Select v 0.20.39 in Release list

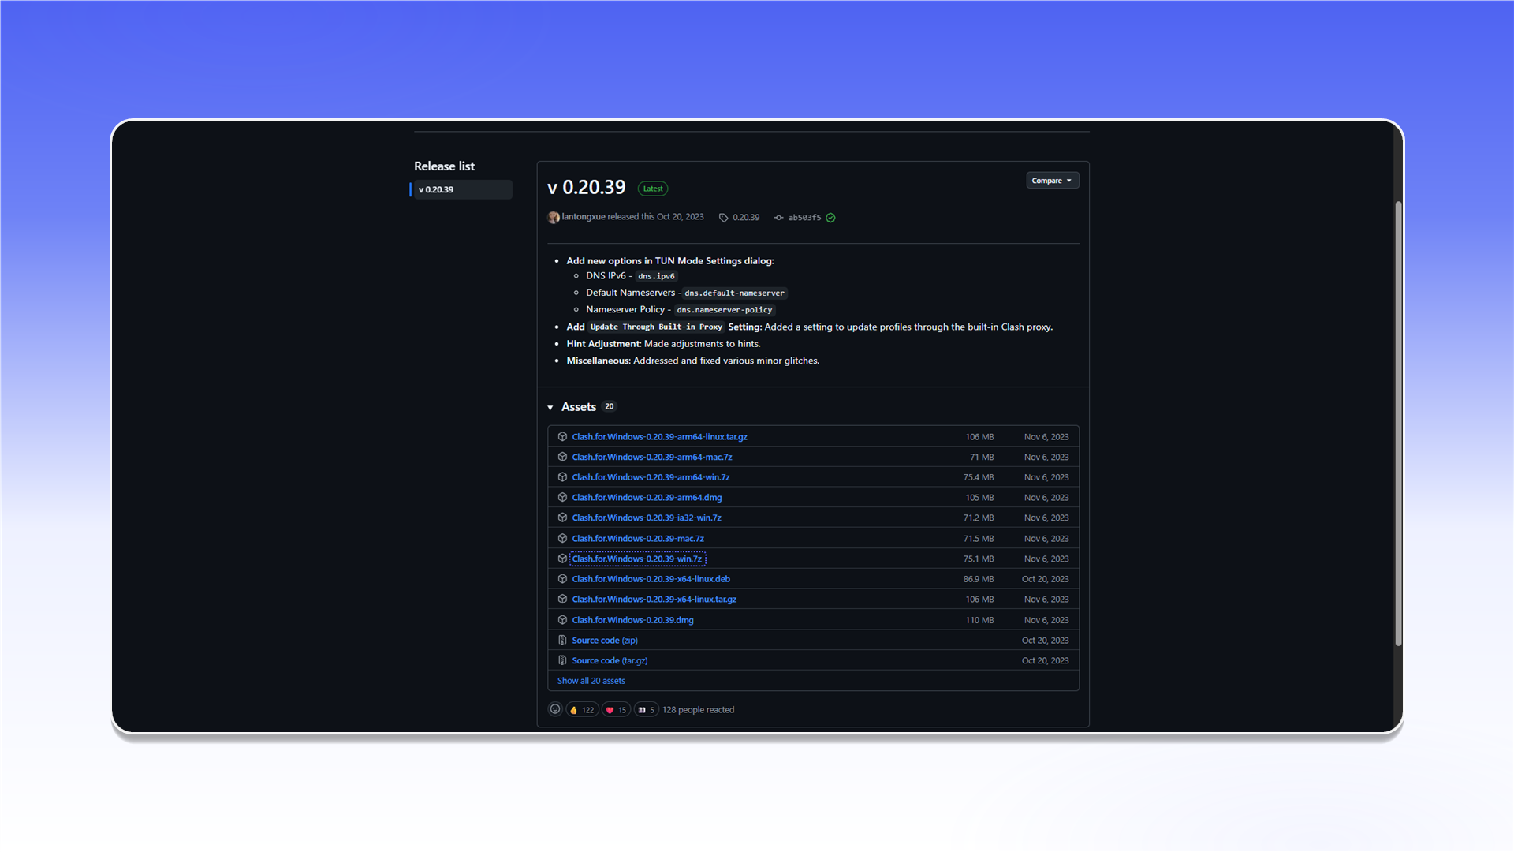462,189
